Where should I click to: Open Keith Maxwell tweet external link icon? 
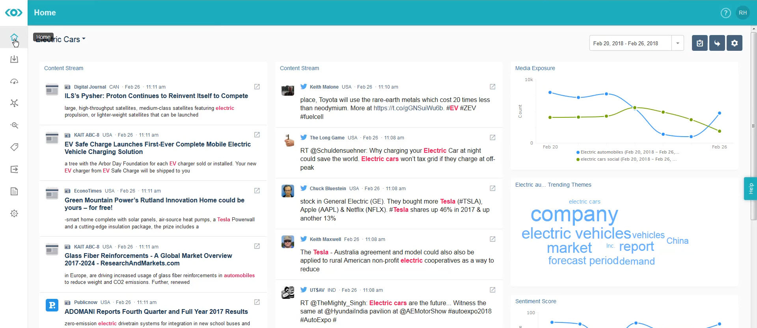[492, 239]
